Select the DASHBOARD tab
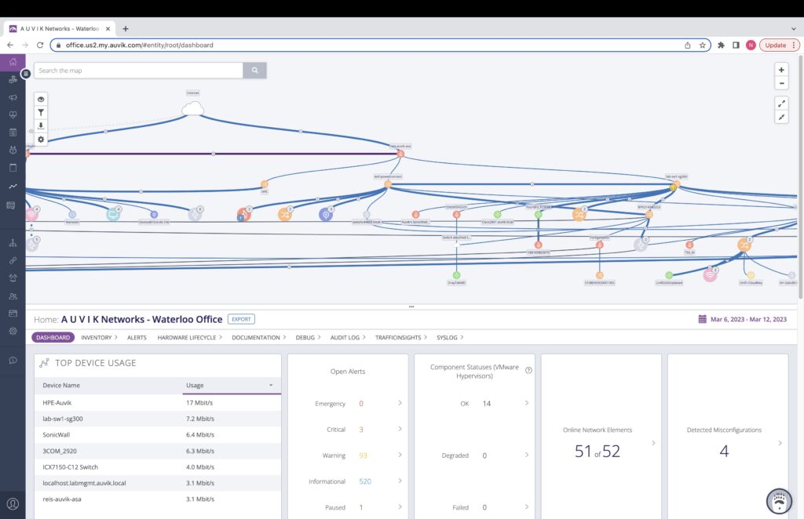The image size is (804, 519). (x=53, y=337)
